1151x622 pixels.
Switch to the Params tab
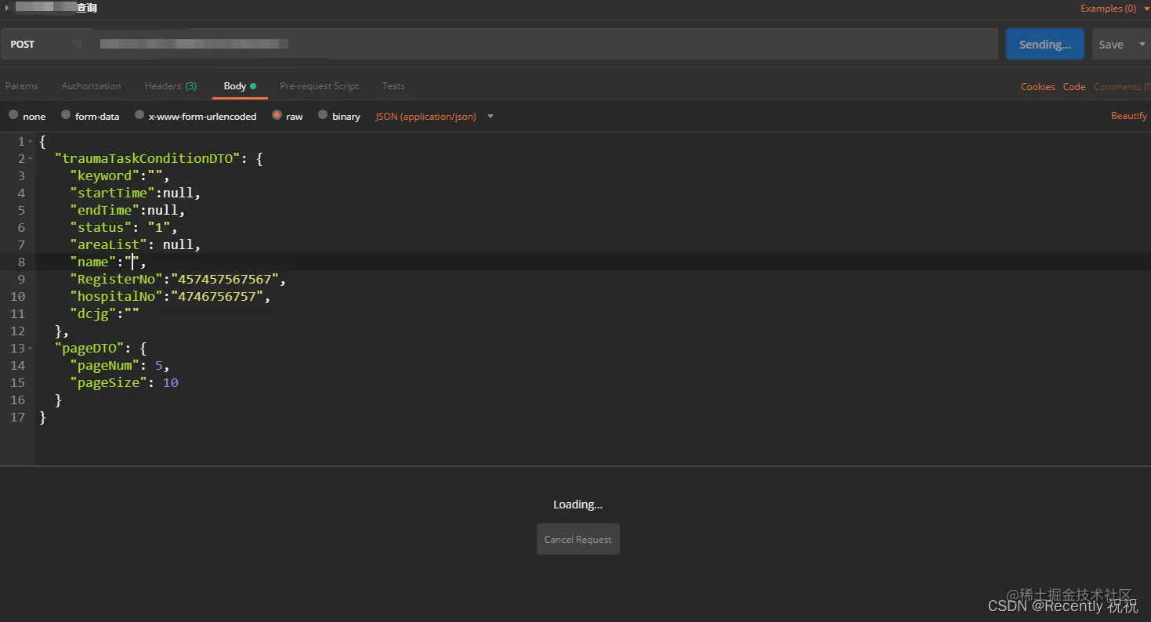coord(21,86)
